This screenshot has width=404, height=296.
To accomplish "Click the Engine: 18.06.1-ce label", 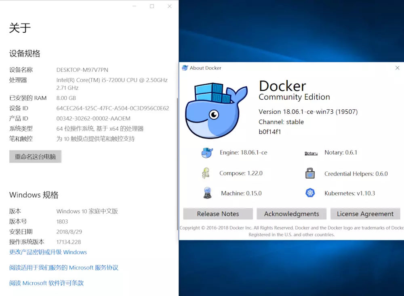I will (x=244, y=152).
